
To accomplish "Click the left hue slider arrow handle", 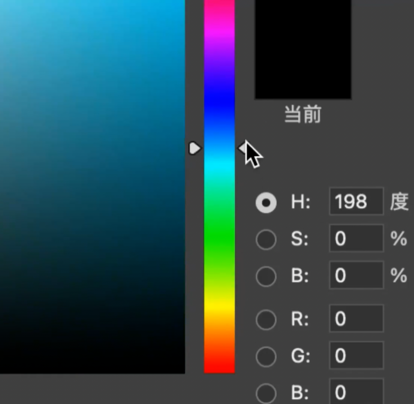I will click(194, 148).
